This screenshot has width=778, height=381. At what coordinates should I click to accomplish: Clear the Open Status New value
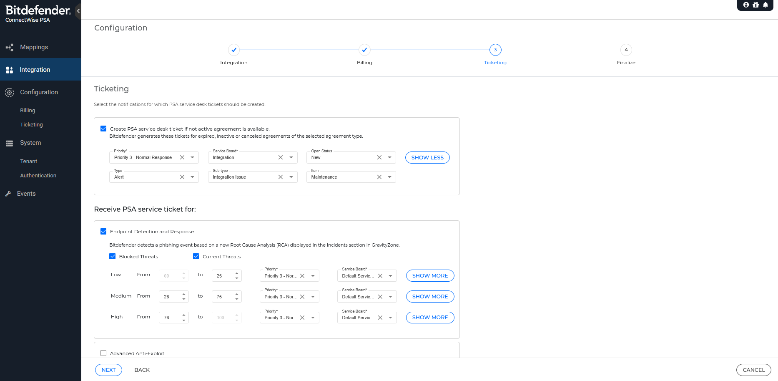click(x=379, y=157)
